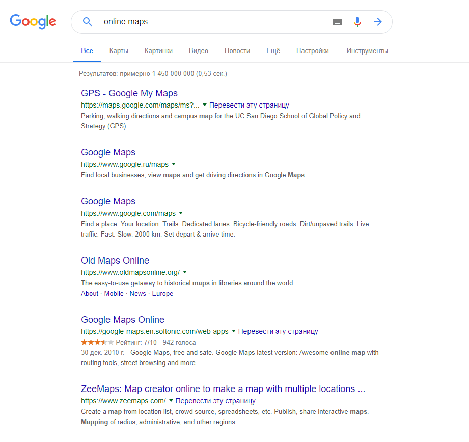Viewport: 469px width, 442px height.
Task: Start voice search with the microphone
Action: 357,22
